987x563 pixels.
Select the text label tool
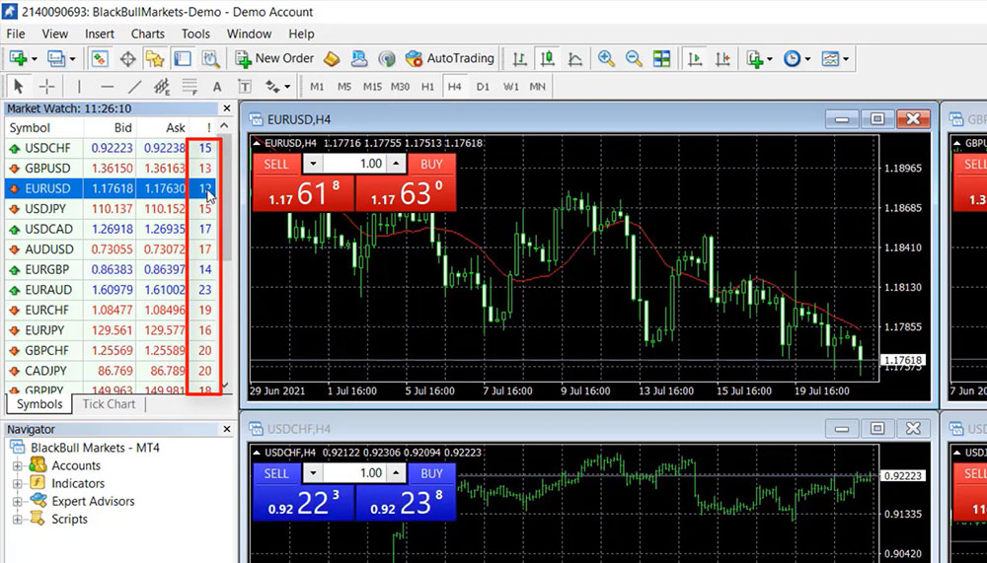click(x=244, y=86)
